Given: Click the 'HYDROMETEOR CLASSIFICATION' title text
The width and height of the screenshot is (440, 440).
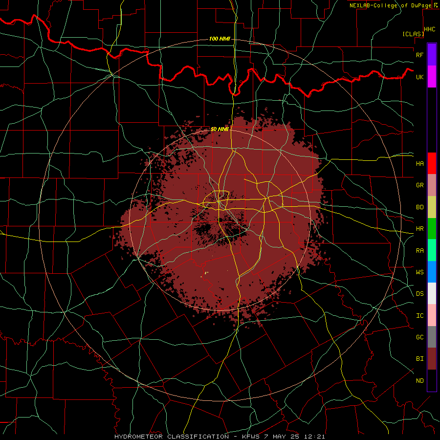Looking at the screenshot, I should (x=172, y=437).
